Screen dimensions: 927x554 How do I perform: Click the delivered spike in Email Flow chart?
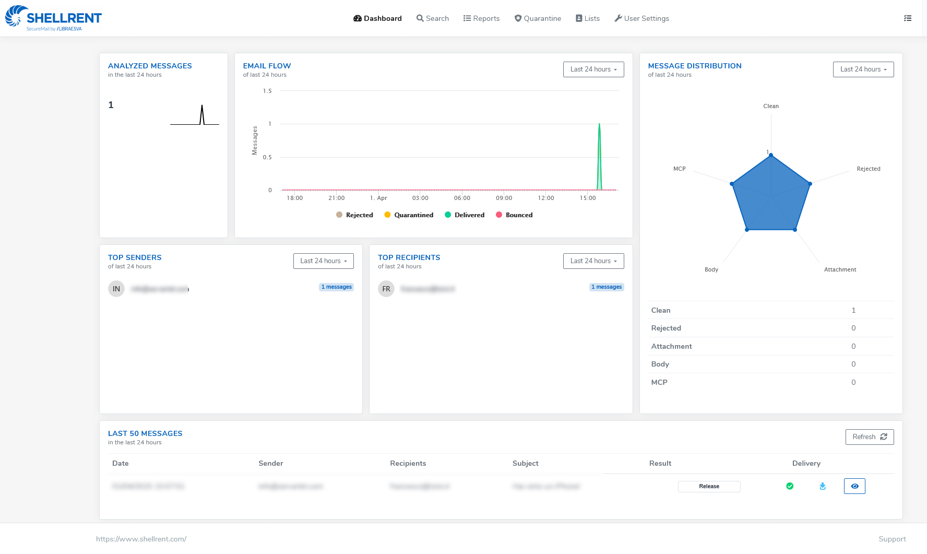point(599,157)
